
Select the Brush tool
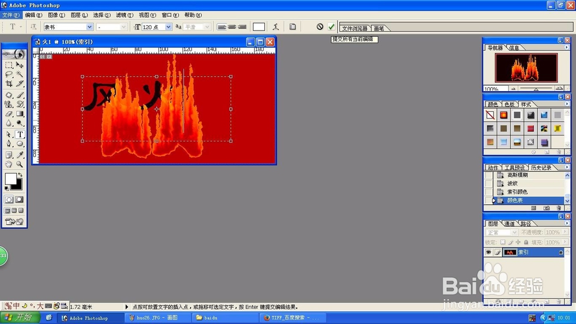pos(20,95)
